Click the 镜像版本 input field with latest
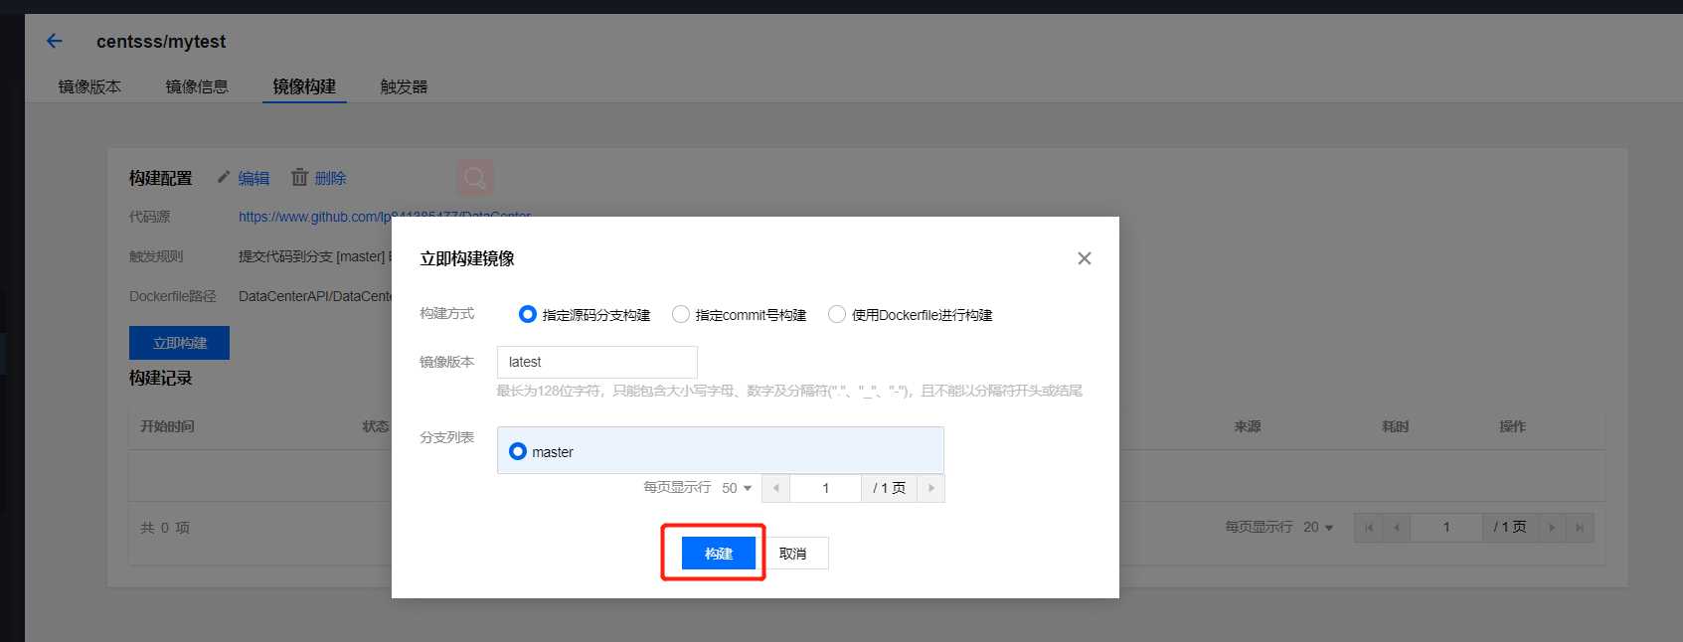Viewport: 1683px width, 642px height. [597, 362]
